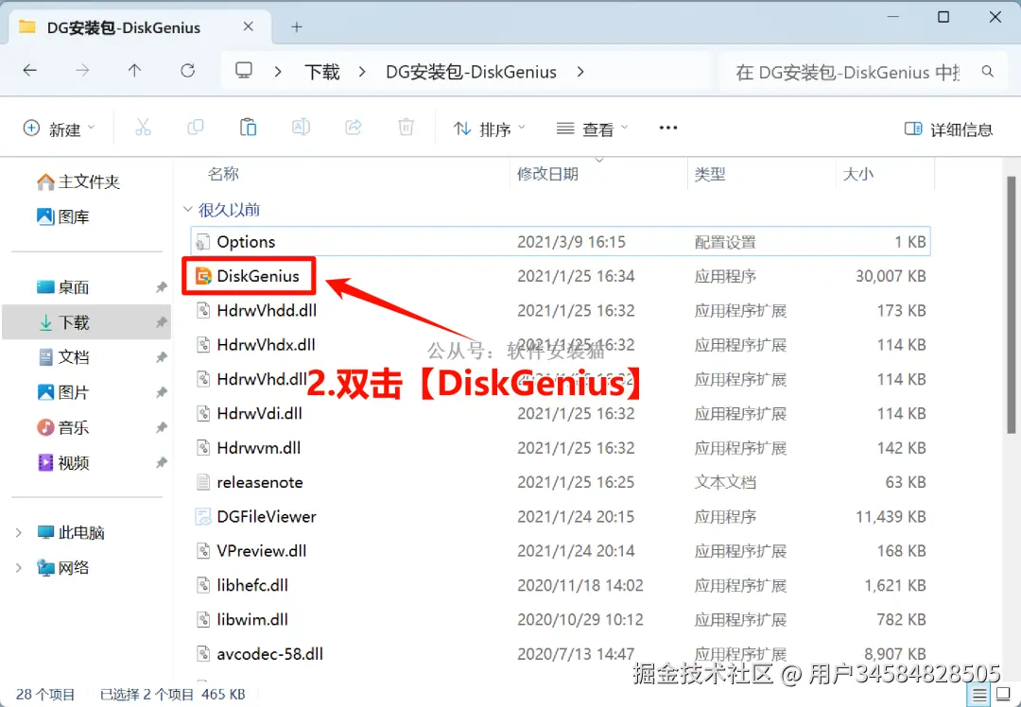Select the file HdrwVdi.dll
The width and height of the screenshot is (1021, 707).
click(259, 413)
